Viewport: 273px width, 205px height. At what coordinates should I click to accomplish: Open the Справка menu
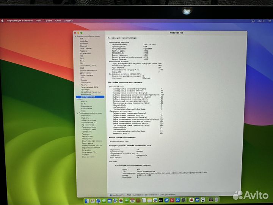pyautogui.click(x=68, y=20)
